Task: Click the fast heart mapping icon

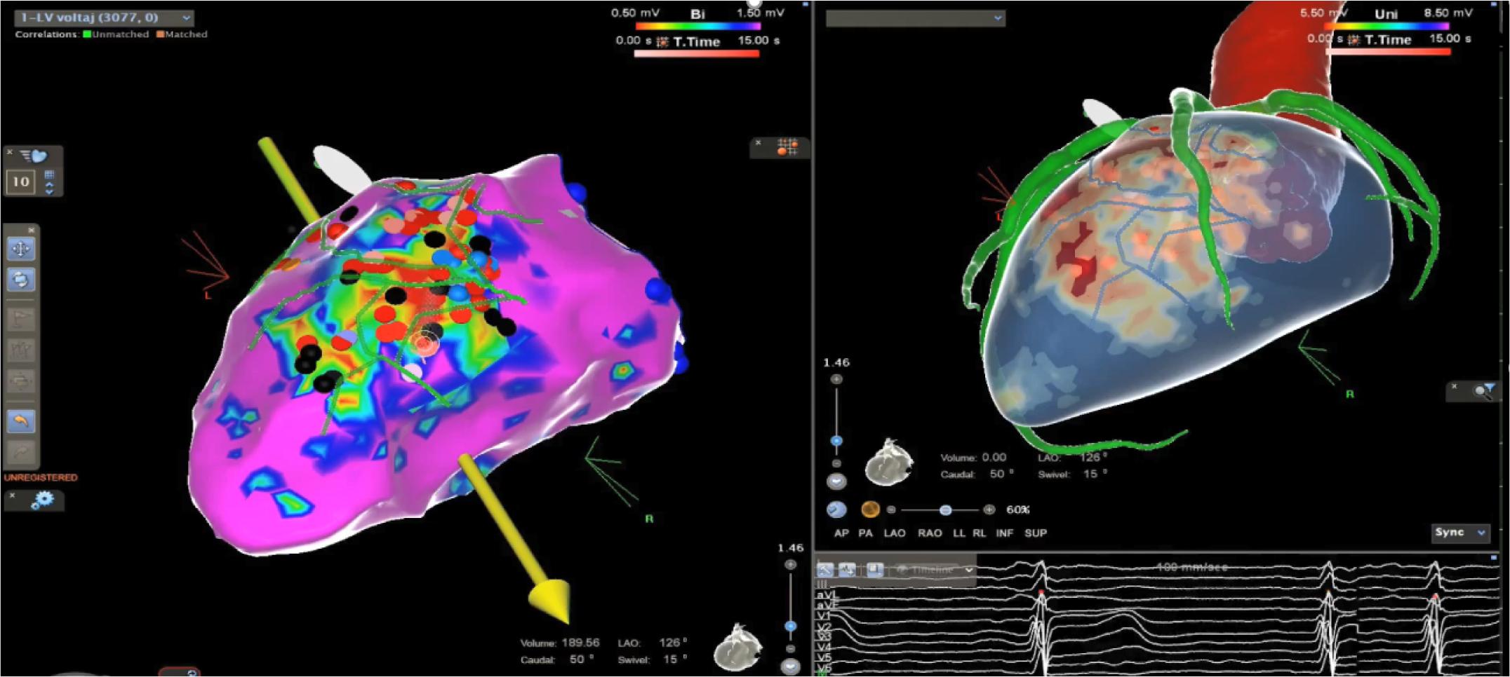Action: click(x=33, y=156)
